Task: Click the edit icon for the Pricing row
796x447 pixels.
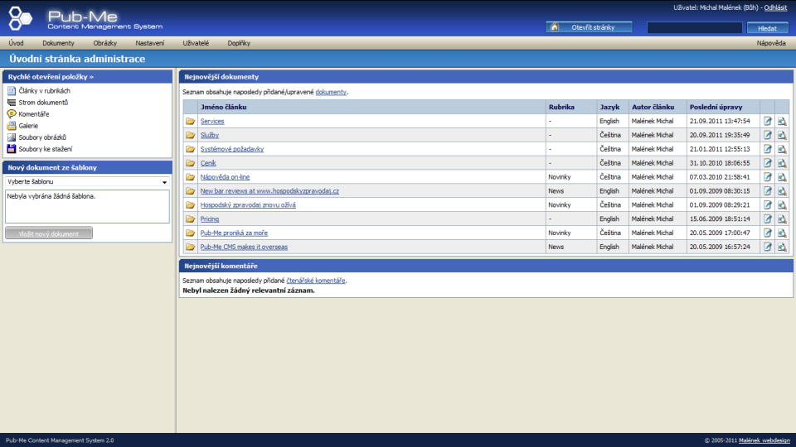Action: pyautogui.click(x=767, y=219)
